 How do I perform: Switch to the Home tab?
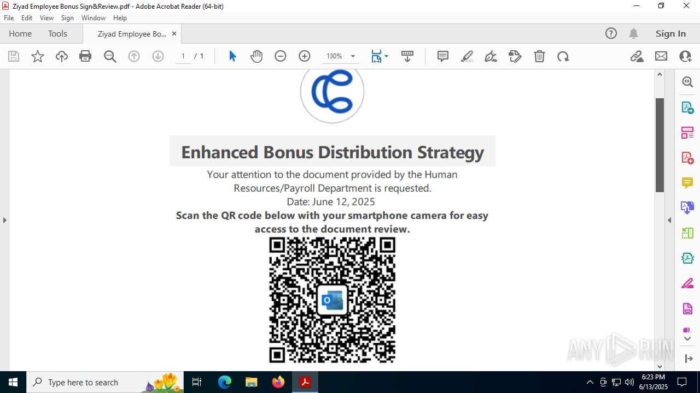point(20,33)
